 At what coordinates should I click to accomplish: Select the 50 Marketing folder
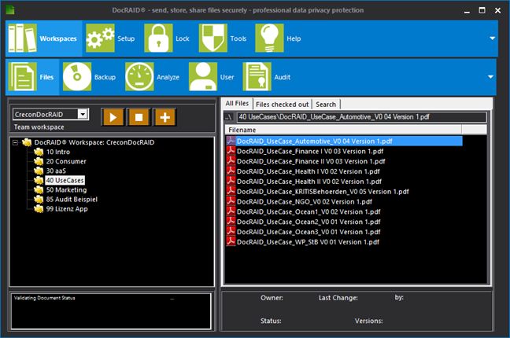click(x=66, y=189)
